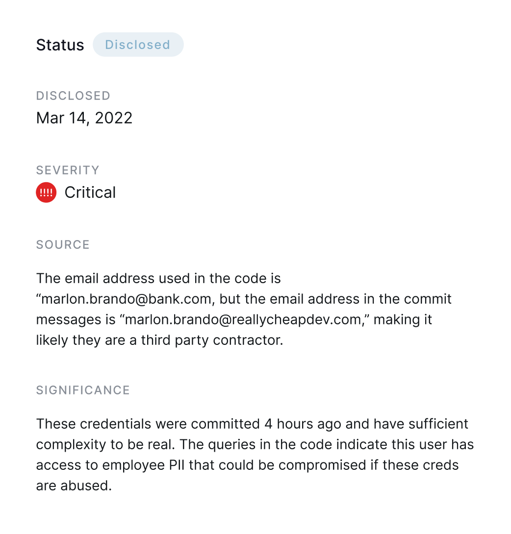
Task: Click the '4 hours ago' phrase
Action: click(x=303, y=424)
